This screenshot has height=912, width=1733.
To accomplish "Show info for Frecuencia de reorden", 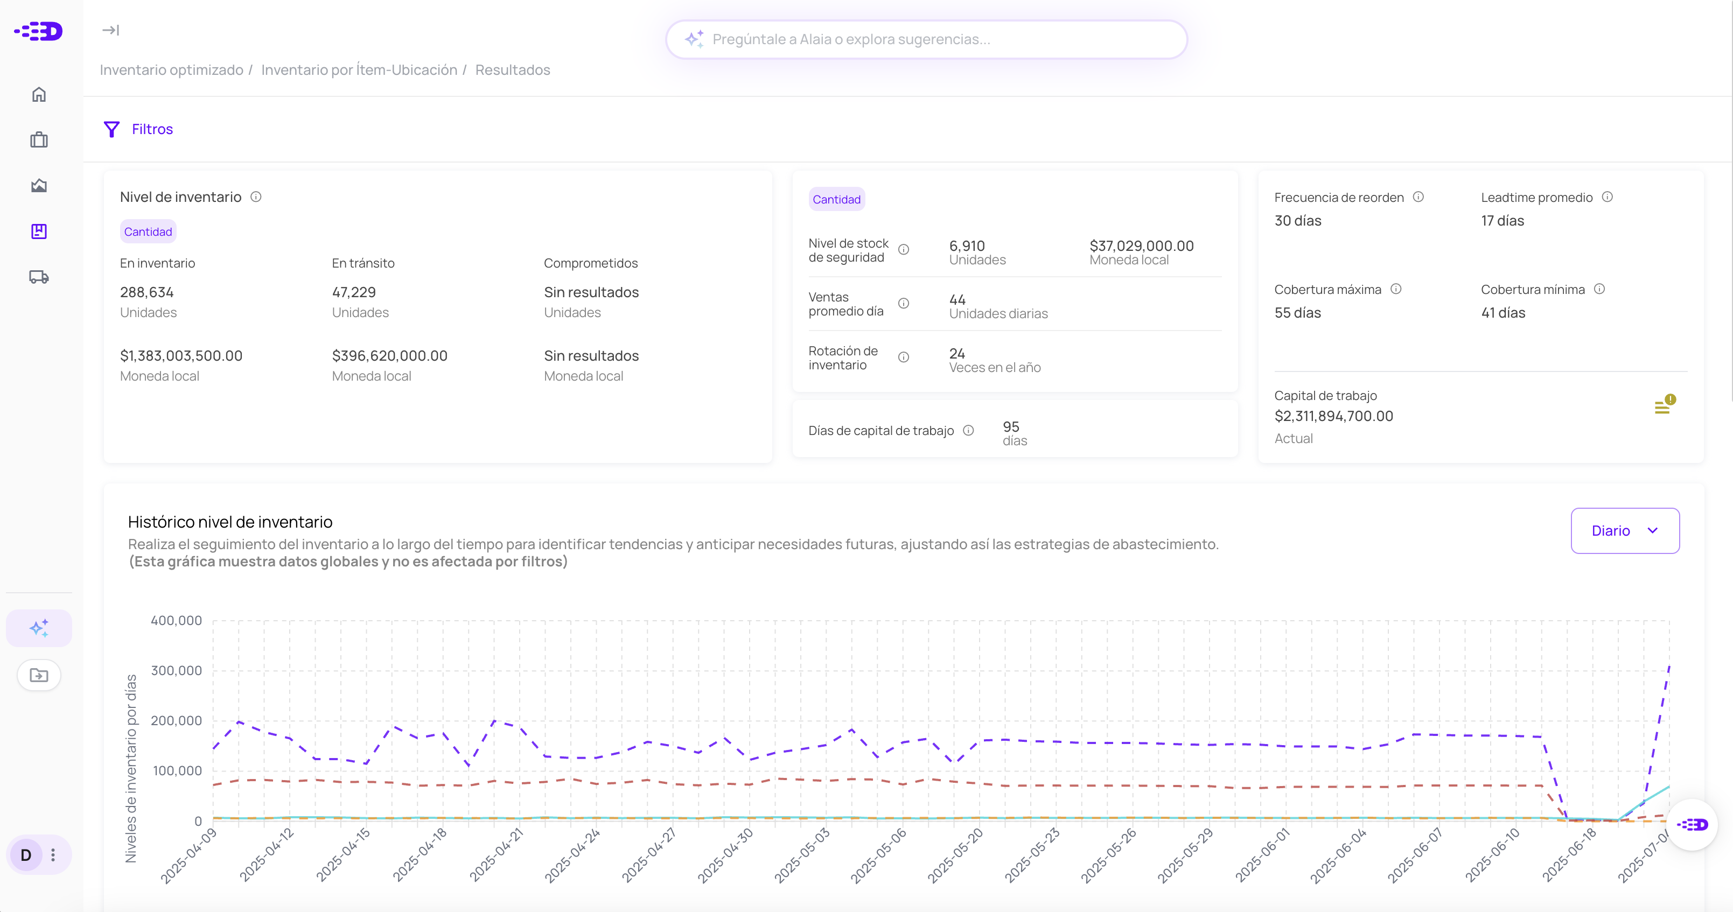I will tap(1418, 197).
